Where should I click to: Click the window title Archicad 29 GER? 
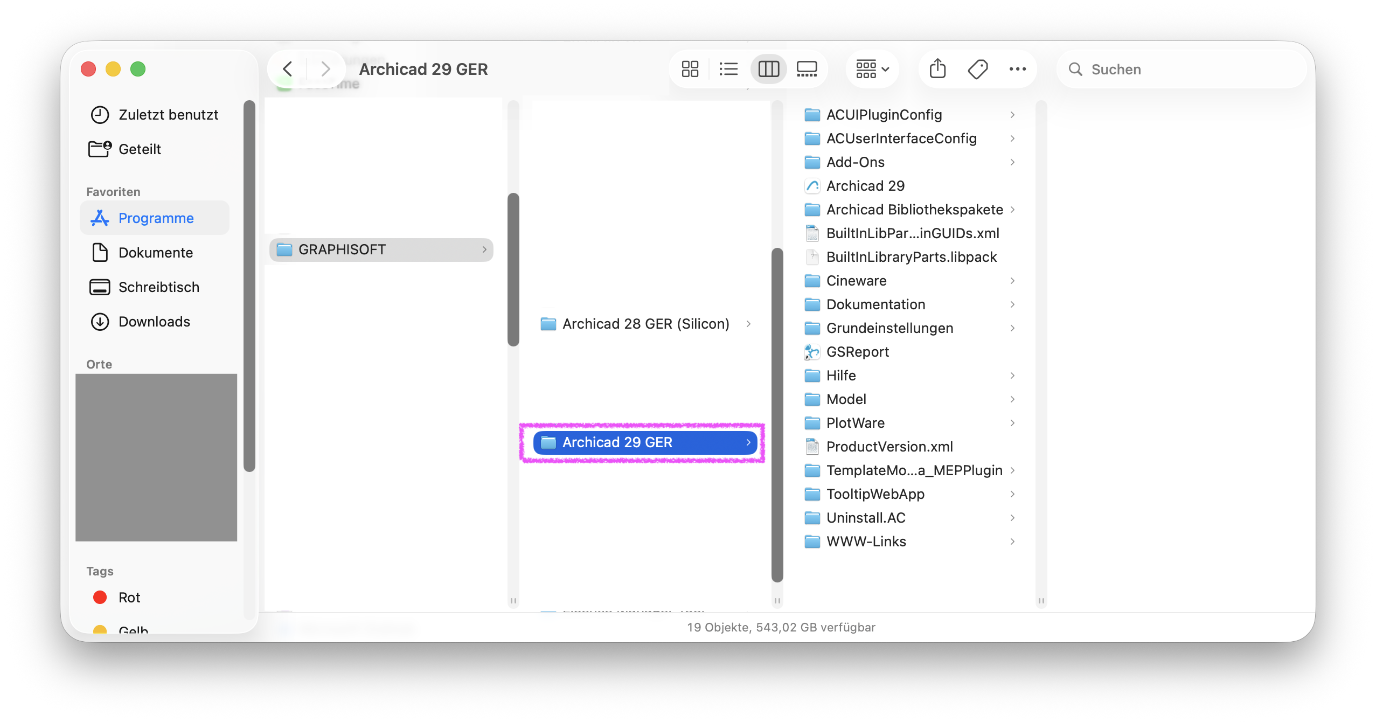click(x=423, y=69)
